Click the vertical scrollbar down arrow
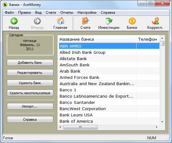The image size is (172, 143). click(x=163, y=122)
